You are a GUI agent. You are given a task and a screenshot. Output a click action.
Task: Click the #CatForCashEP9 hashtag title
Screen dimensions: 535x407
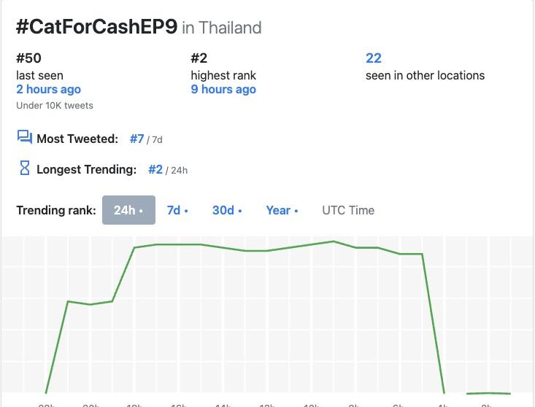click(96, 27)
